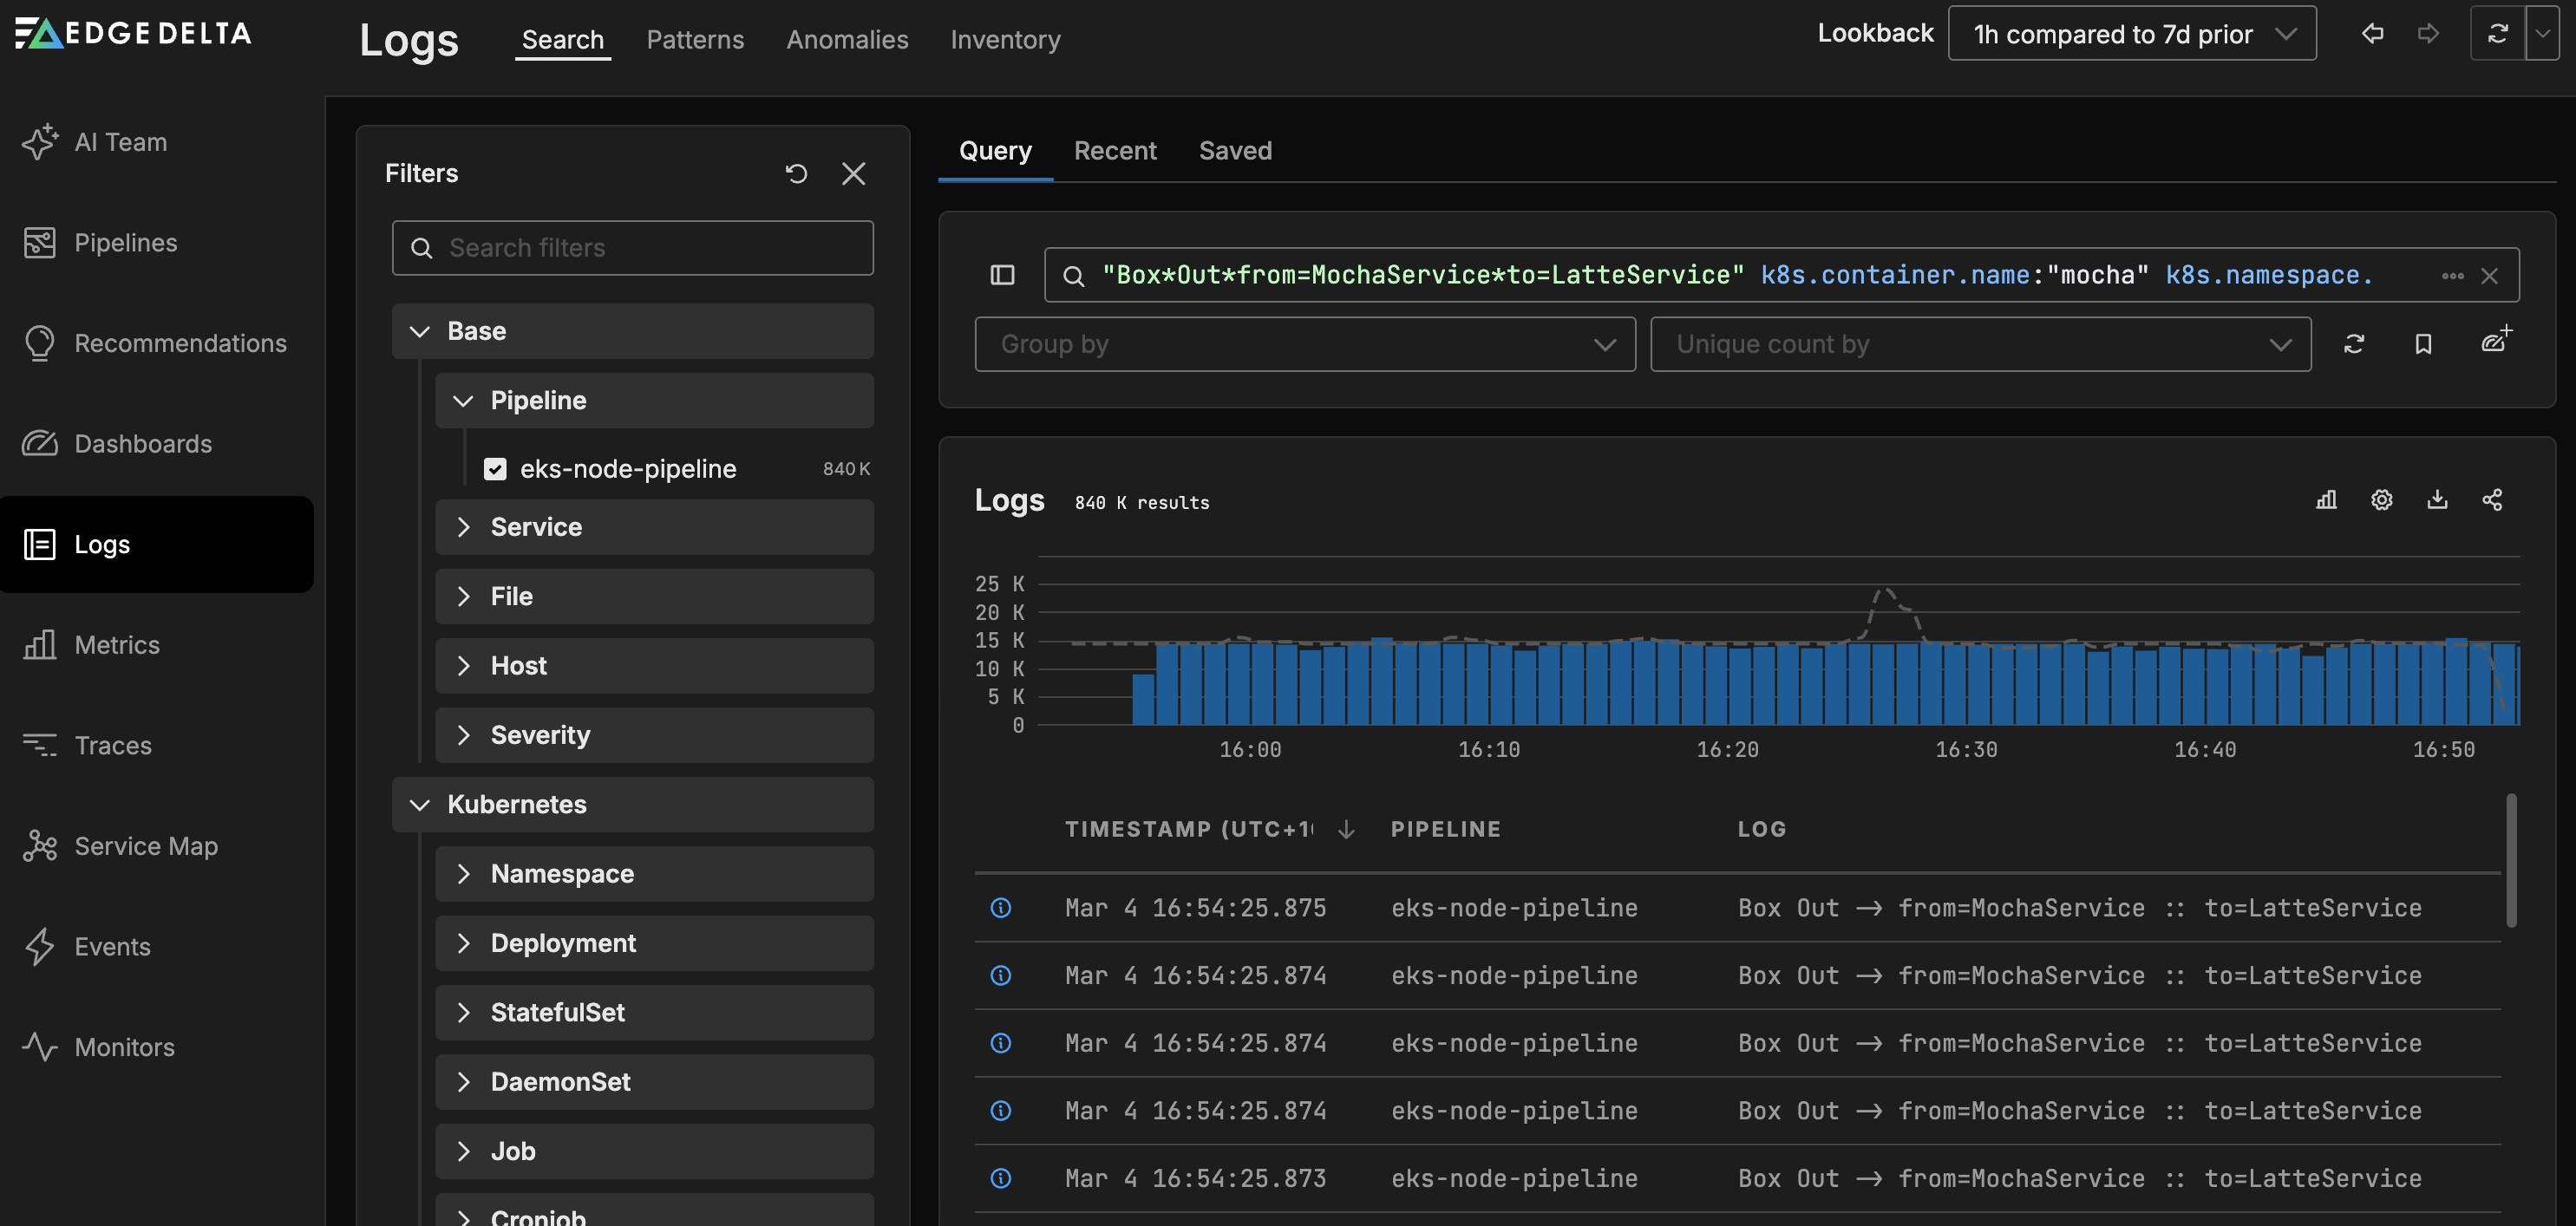This screenshot has width=2576, height=1226.
Task: Open the Lookback time range dropdown
Action: pyautogui.click(x=2131, y=32)
